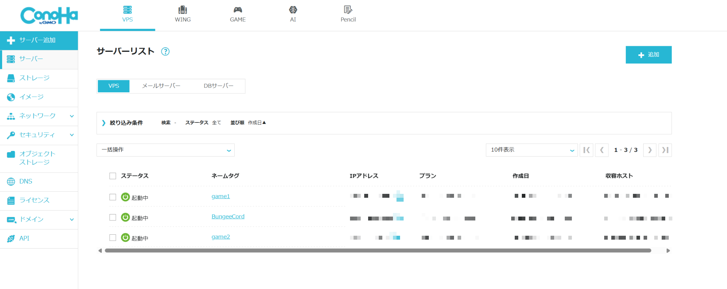Switch to the メールサーバー tab

click(161, 86)
